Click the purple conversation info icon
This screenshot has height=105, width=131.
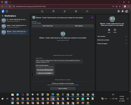pos(92,18)
